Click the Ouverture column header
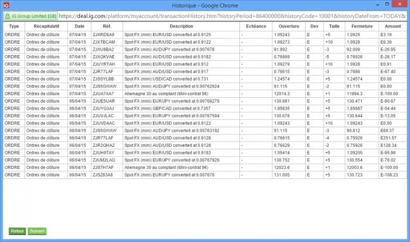Image resolution: width=410 pixels, height=242 pixels. click(289, 26)
